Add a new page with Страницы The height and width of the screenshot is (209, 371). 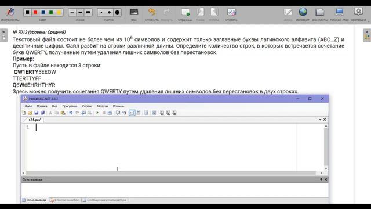(185, 14)
